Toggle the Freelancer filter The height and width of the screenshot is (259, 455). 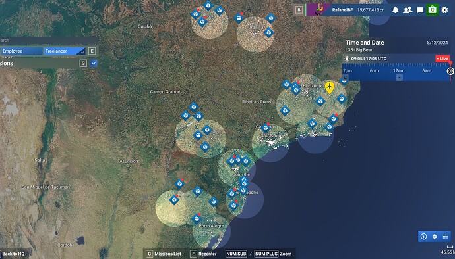(65, 51)
